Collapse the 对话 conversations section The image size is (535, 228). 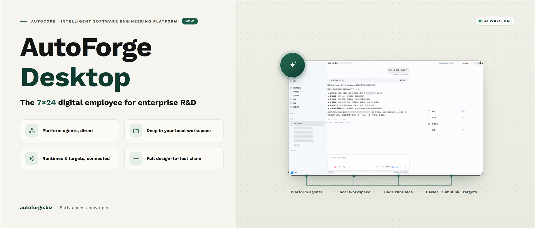tap(293, 119)
